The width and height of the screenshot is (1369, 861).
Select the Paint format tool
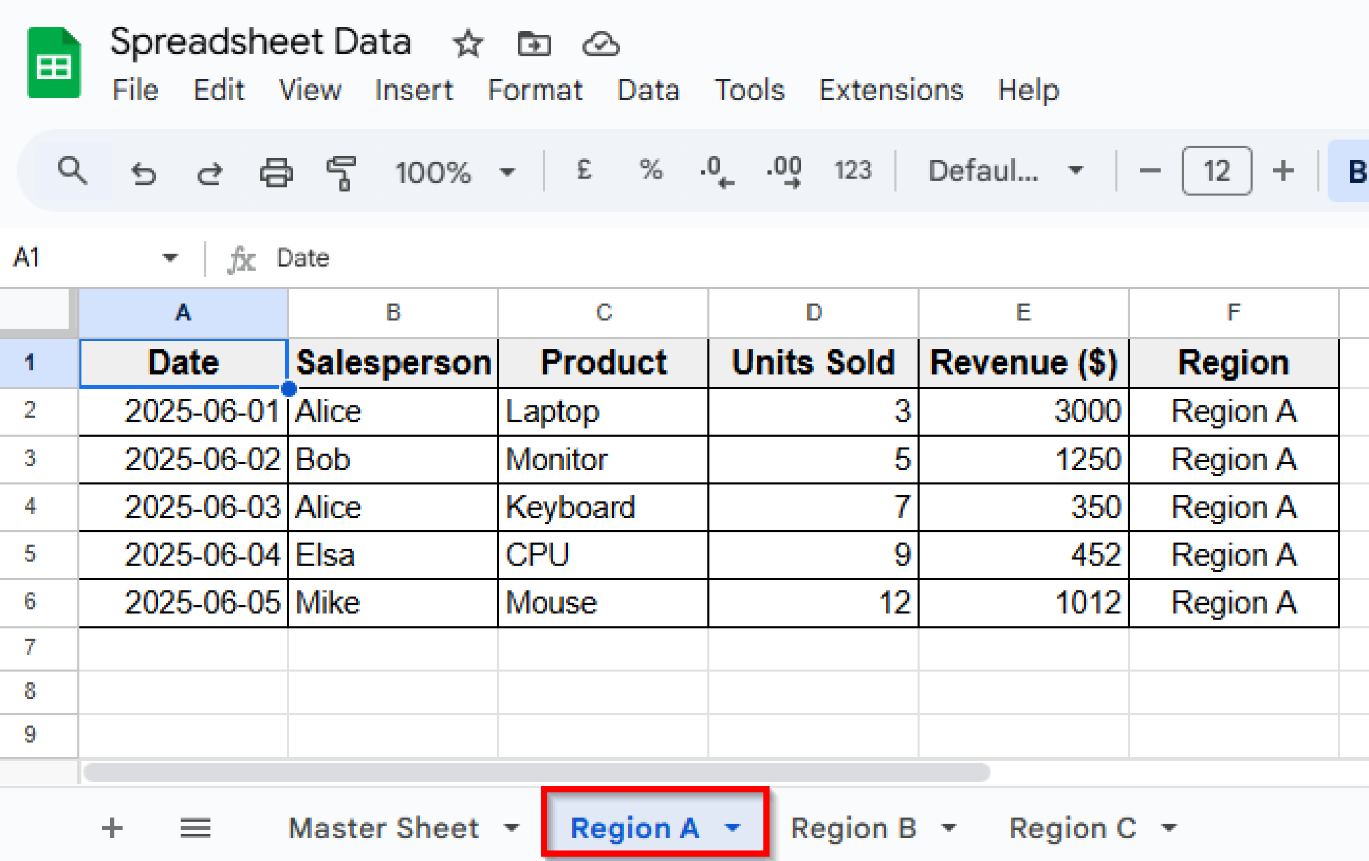pos(342,172)
